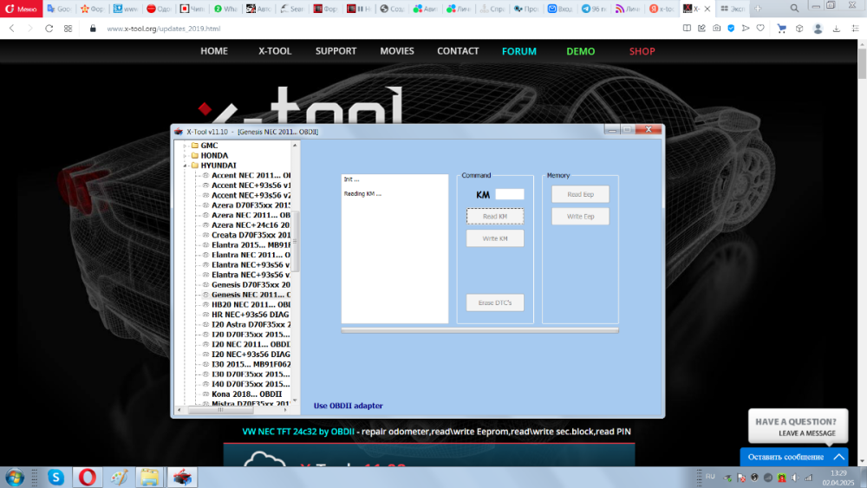Click the Skype taskbar icon
This screenshot has height=488, width=867.
point(55,477)
